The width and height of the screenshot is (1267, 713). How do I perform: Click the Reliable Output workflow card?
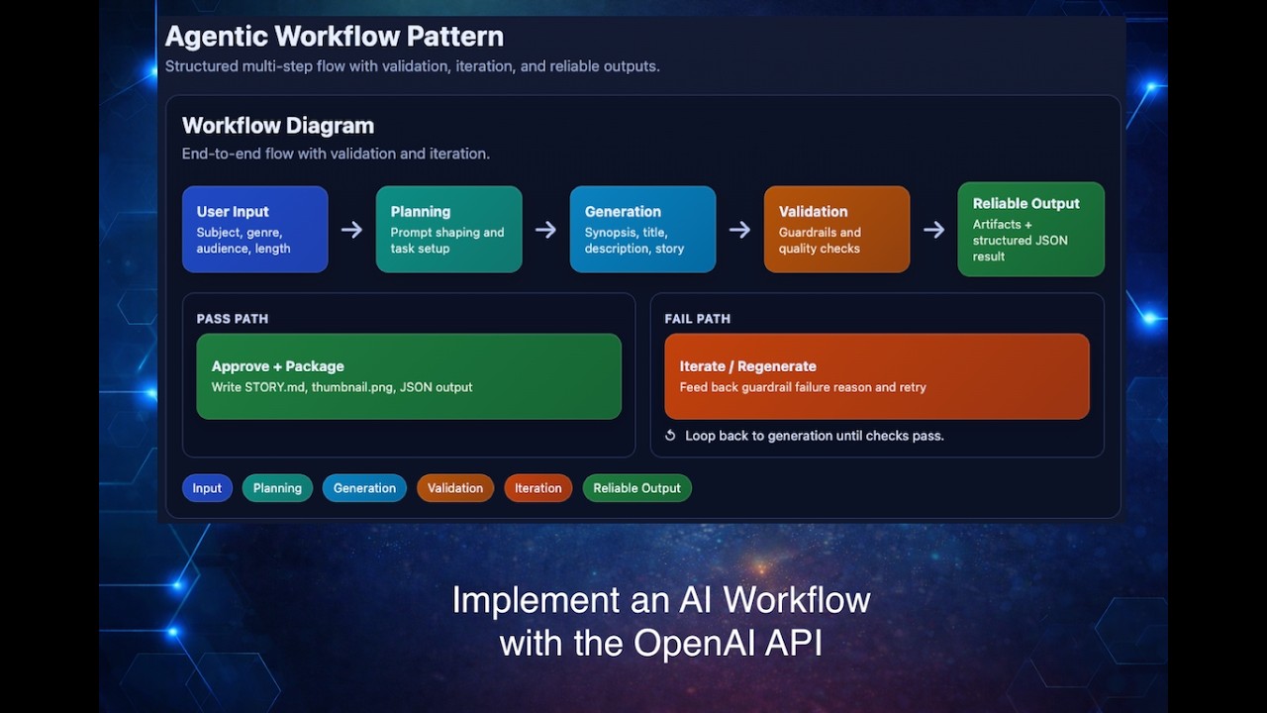click(x=1030, y=229)
